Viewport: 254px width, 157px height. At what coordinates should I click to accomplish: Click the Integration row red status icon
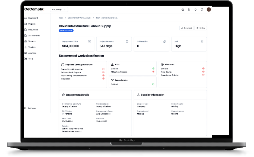coord(103,79)
